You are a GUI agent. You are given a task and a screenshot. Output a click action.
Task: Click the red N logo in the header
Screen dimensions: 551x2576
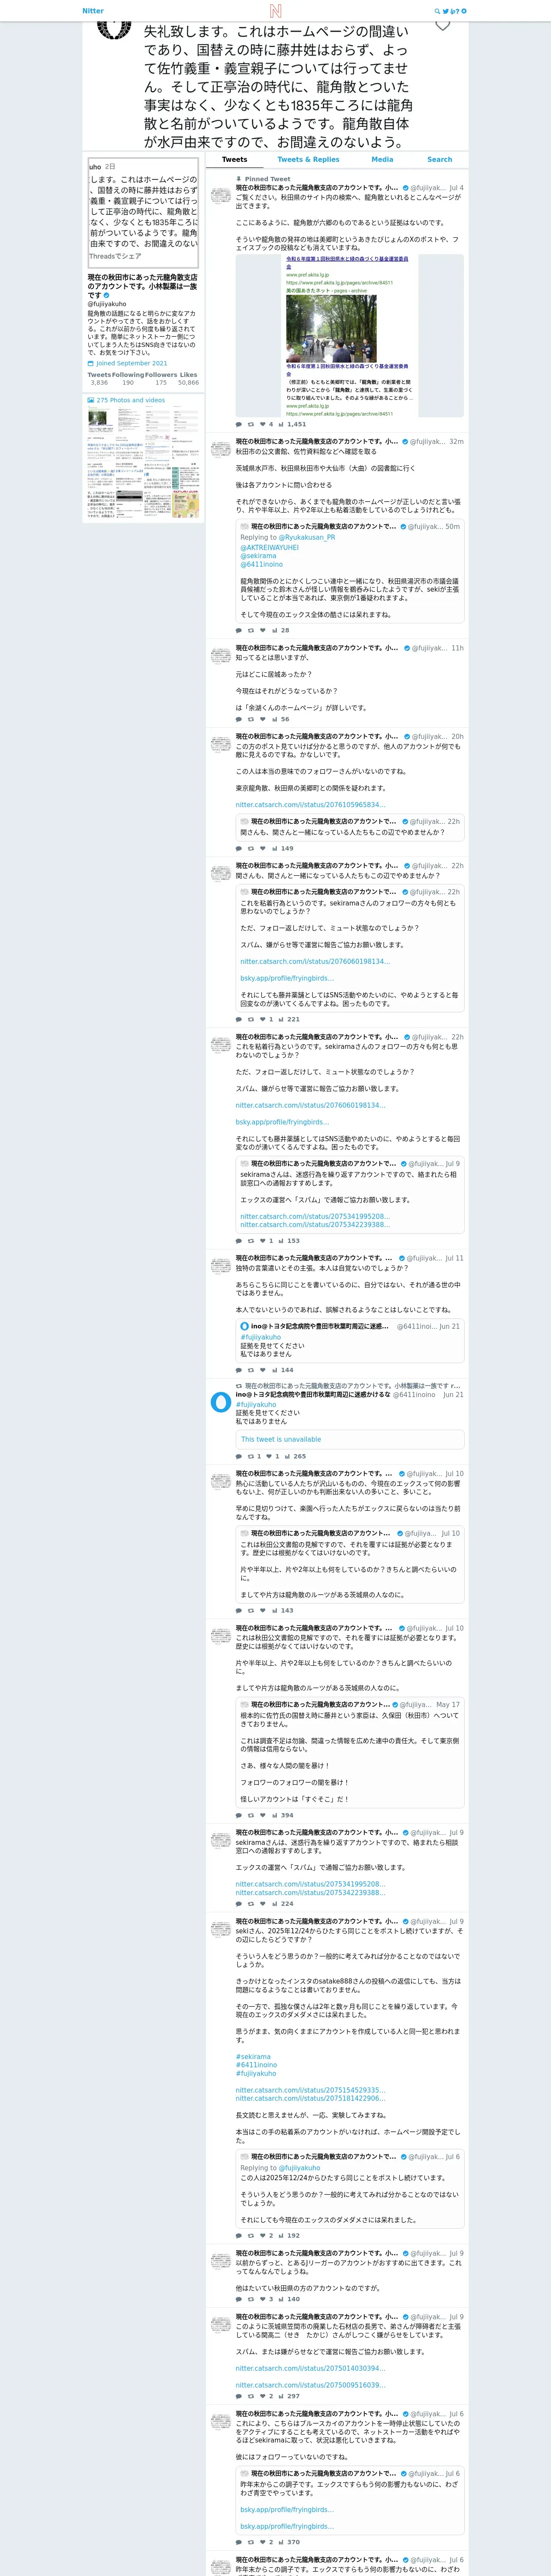pos(275,11)
